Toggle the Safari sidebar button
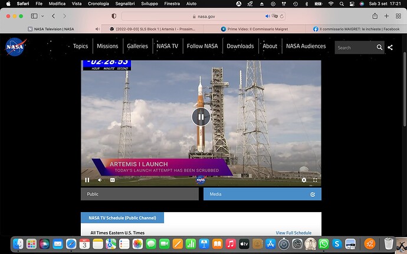The height and width of the screenshot is (254, 407). [x=34, y=16]
